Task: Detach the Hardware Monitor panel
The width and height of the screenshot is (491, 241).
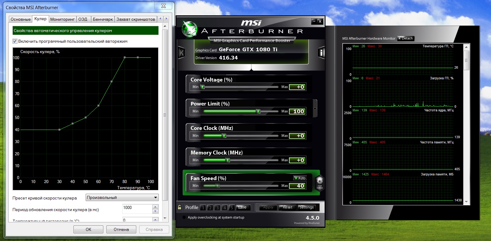Action: click(x=405, y=38)
